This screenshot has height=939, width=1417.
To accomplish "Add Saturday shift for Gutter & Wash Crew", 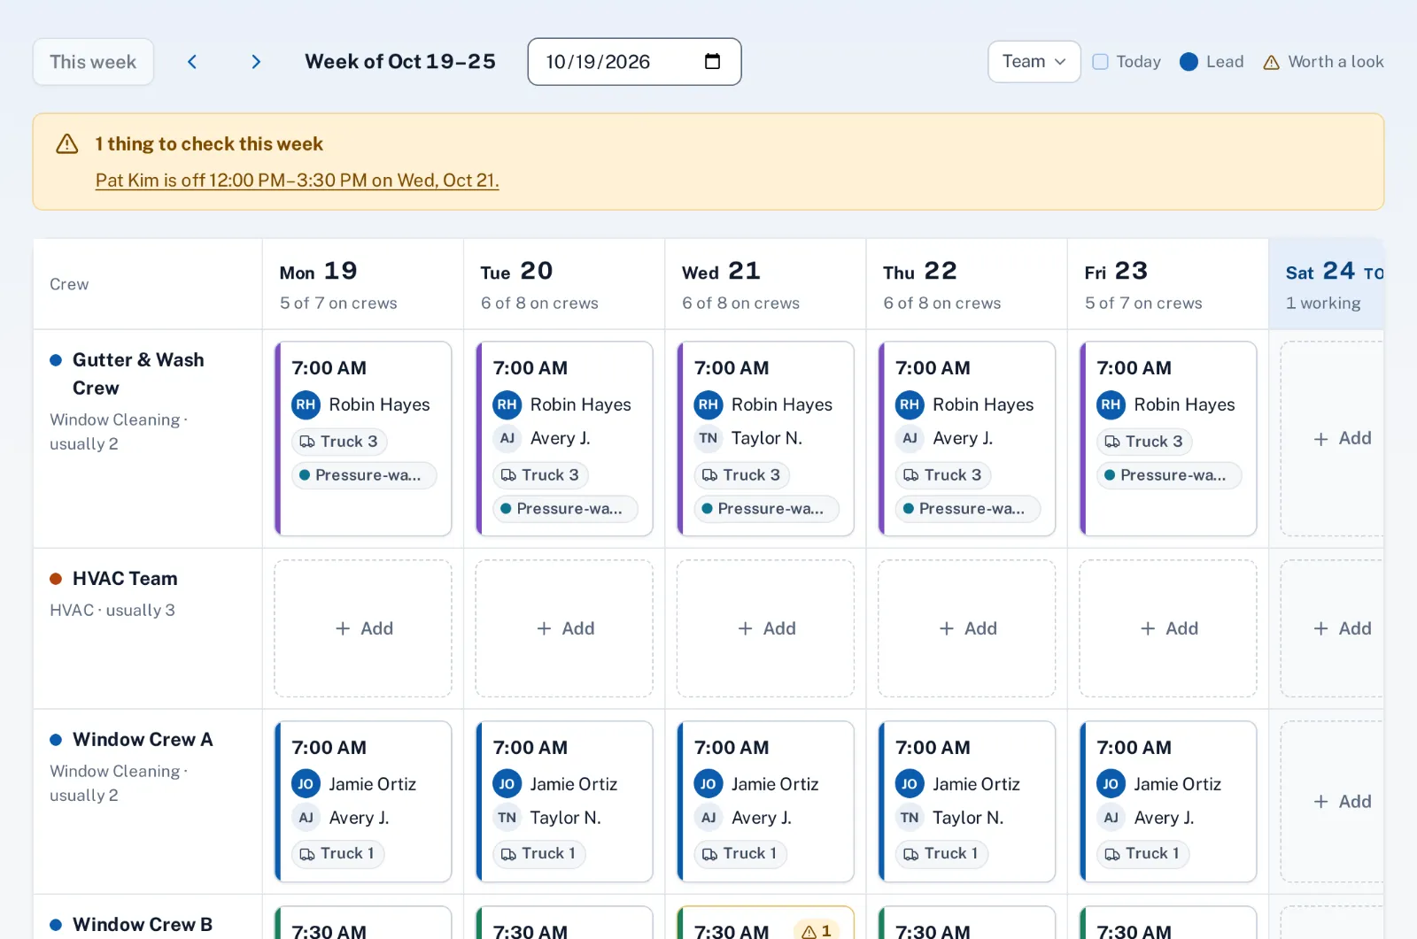I will pyautogui.click(x=1332, y=439).
